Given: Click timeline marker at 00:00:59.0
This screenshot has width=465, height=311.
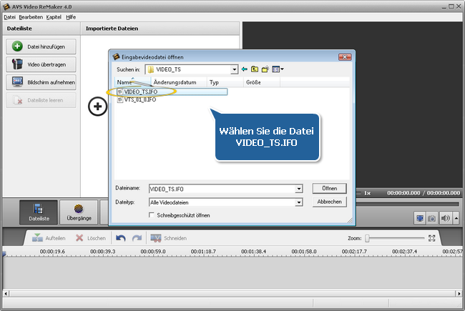Looking at the screenshot, I should point(153,252).
